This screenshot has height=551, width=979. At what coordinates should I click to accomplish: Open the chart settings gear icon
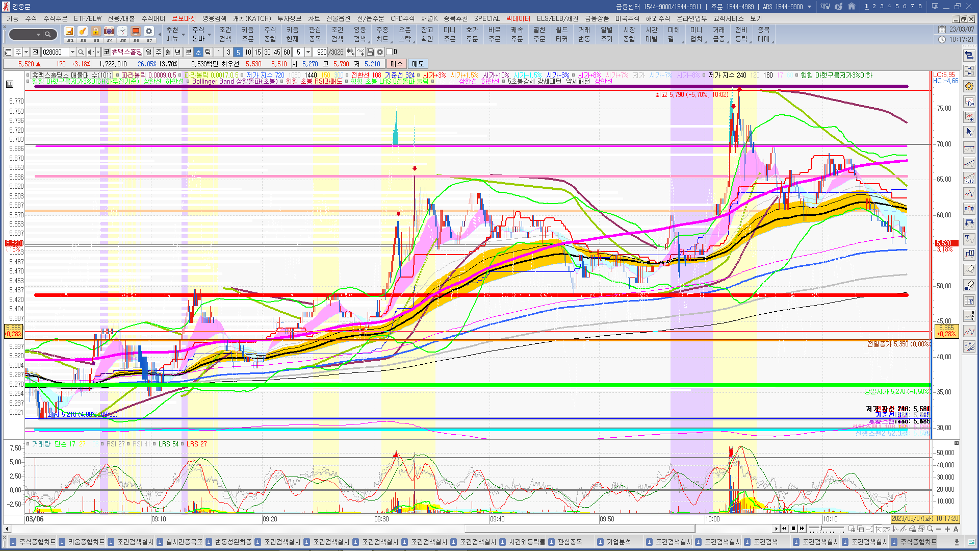pyautogui.click(x=380, y=52)
